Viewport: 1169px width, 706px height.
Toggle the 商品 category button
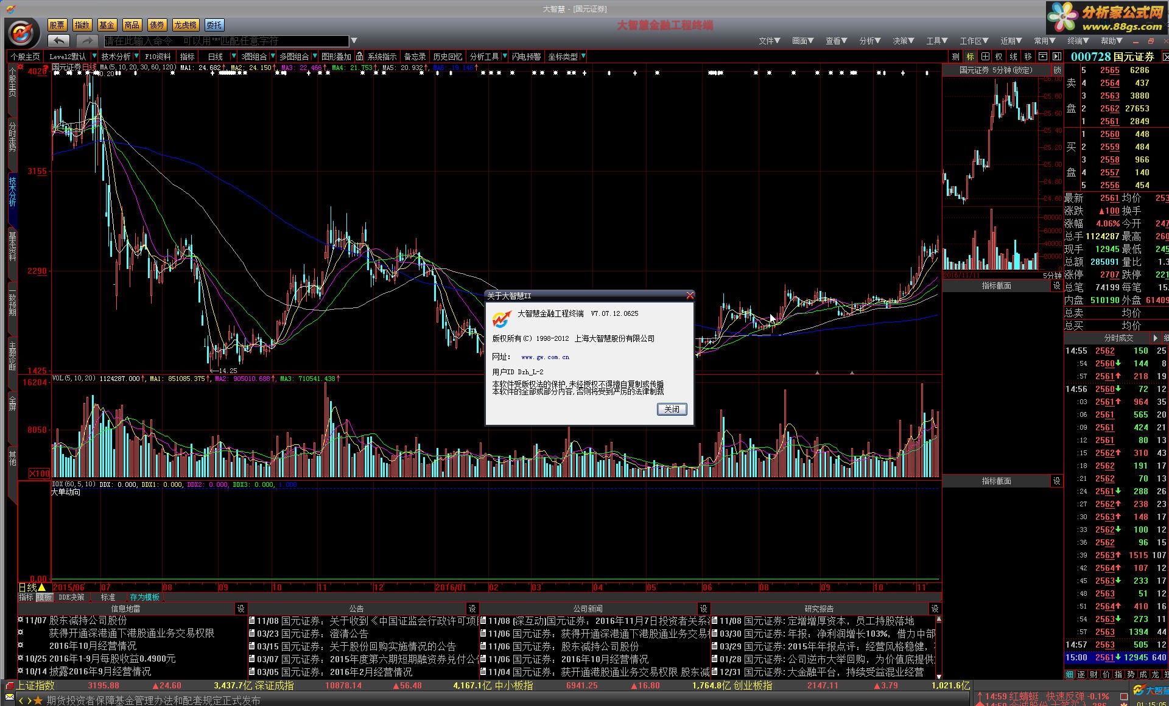pyautogui.click(x=132, y=25)
